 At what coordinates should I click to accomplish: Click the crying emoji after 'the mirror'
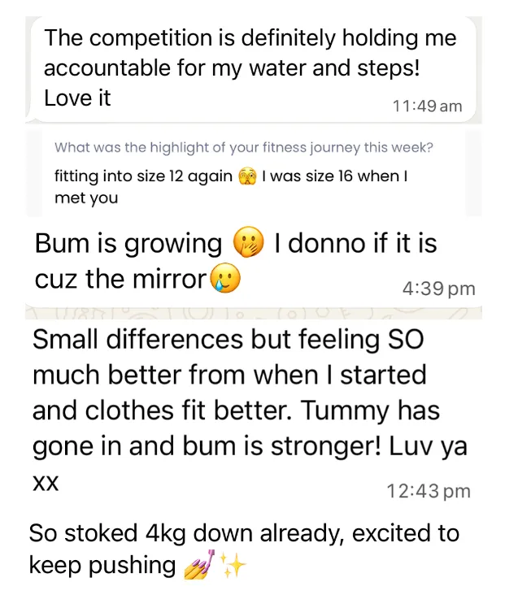[x=226, y=280]
